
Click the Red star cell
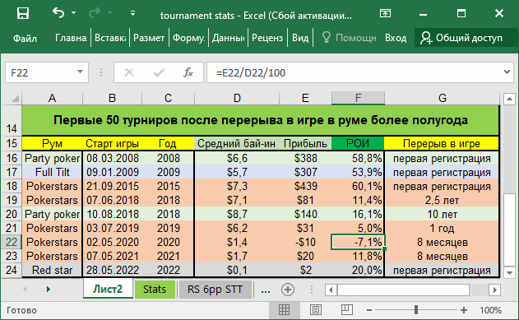click(53, 270)
